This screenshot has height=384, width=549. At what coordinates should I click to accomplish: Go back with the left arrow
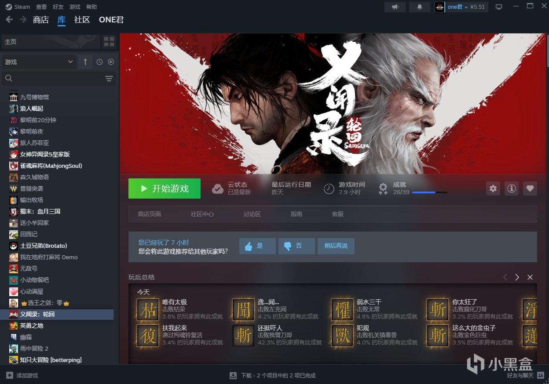[x=9, y=20]
